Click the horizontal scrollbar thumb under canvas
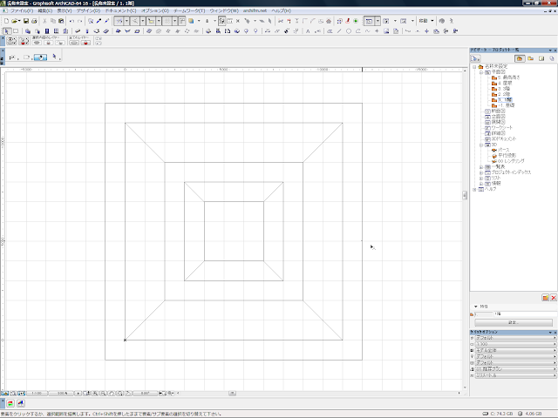This screenshot has width=558, height=418. tap(232, 393)
